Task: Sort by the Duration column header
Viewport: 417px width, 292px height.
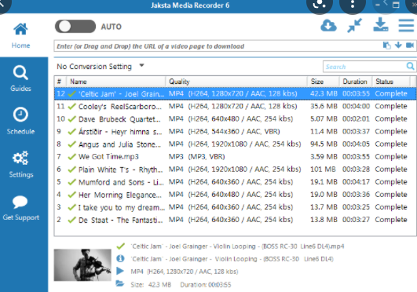Action: 355,82
